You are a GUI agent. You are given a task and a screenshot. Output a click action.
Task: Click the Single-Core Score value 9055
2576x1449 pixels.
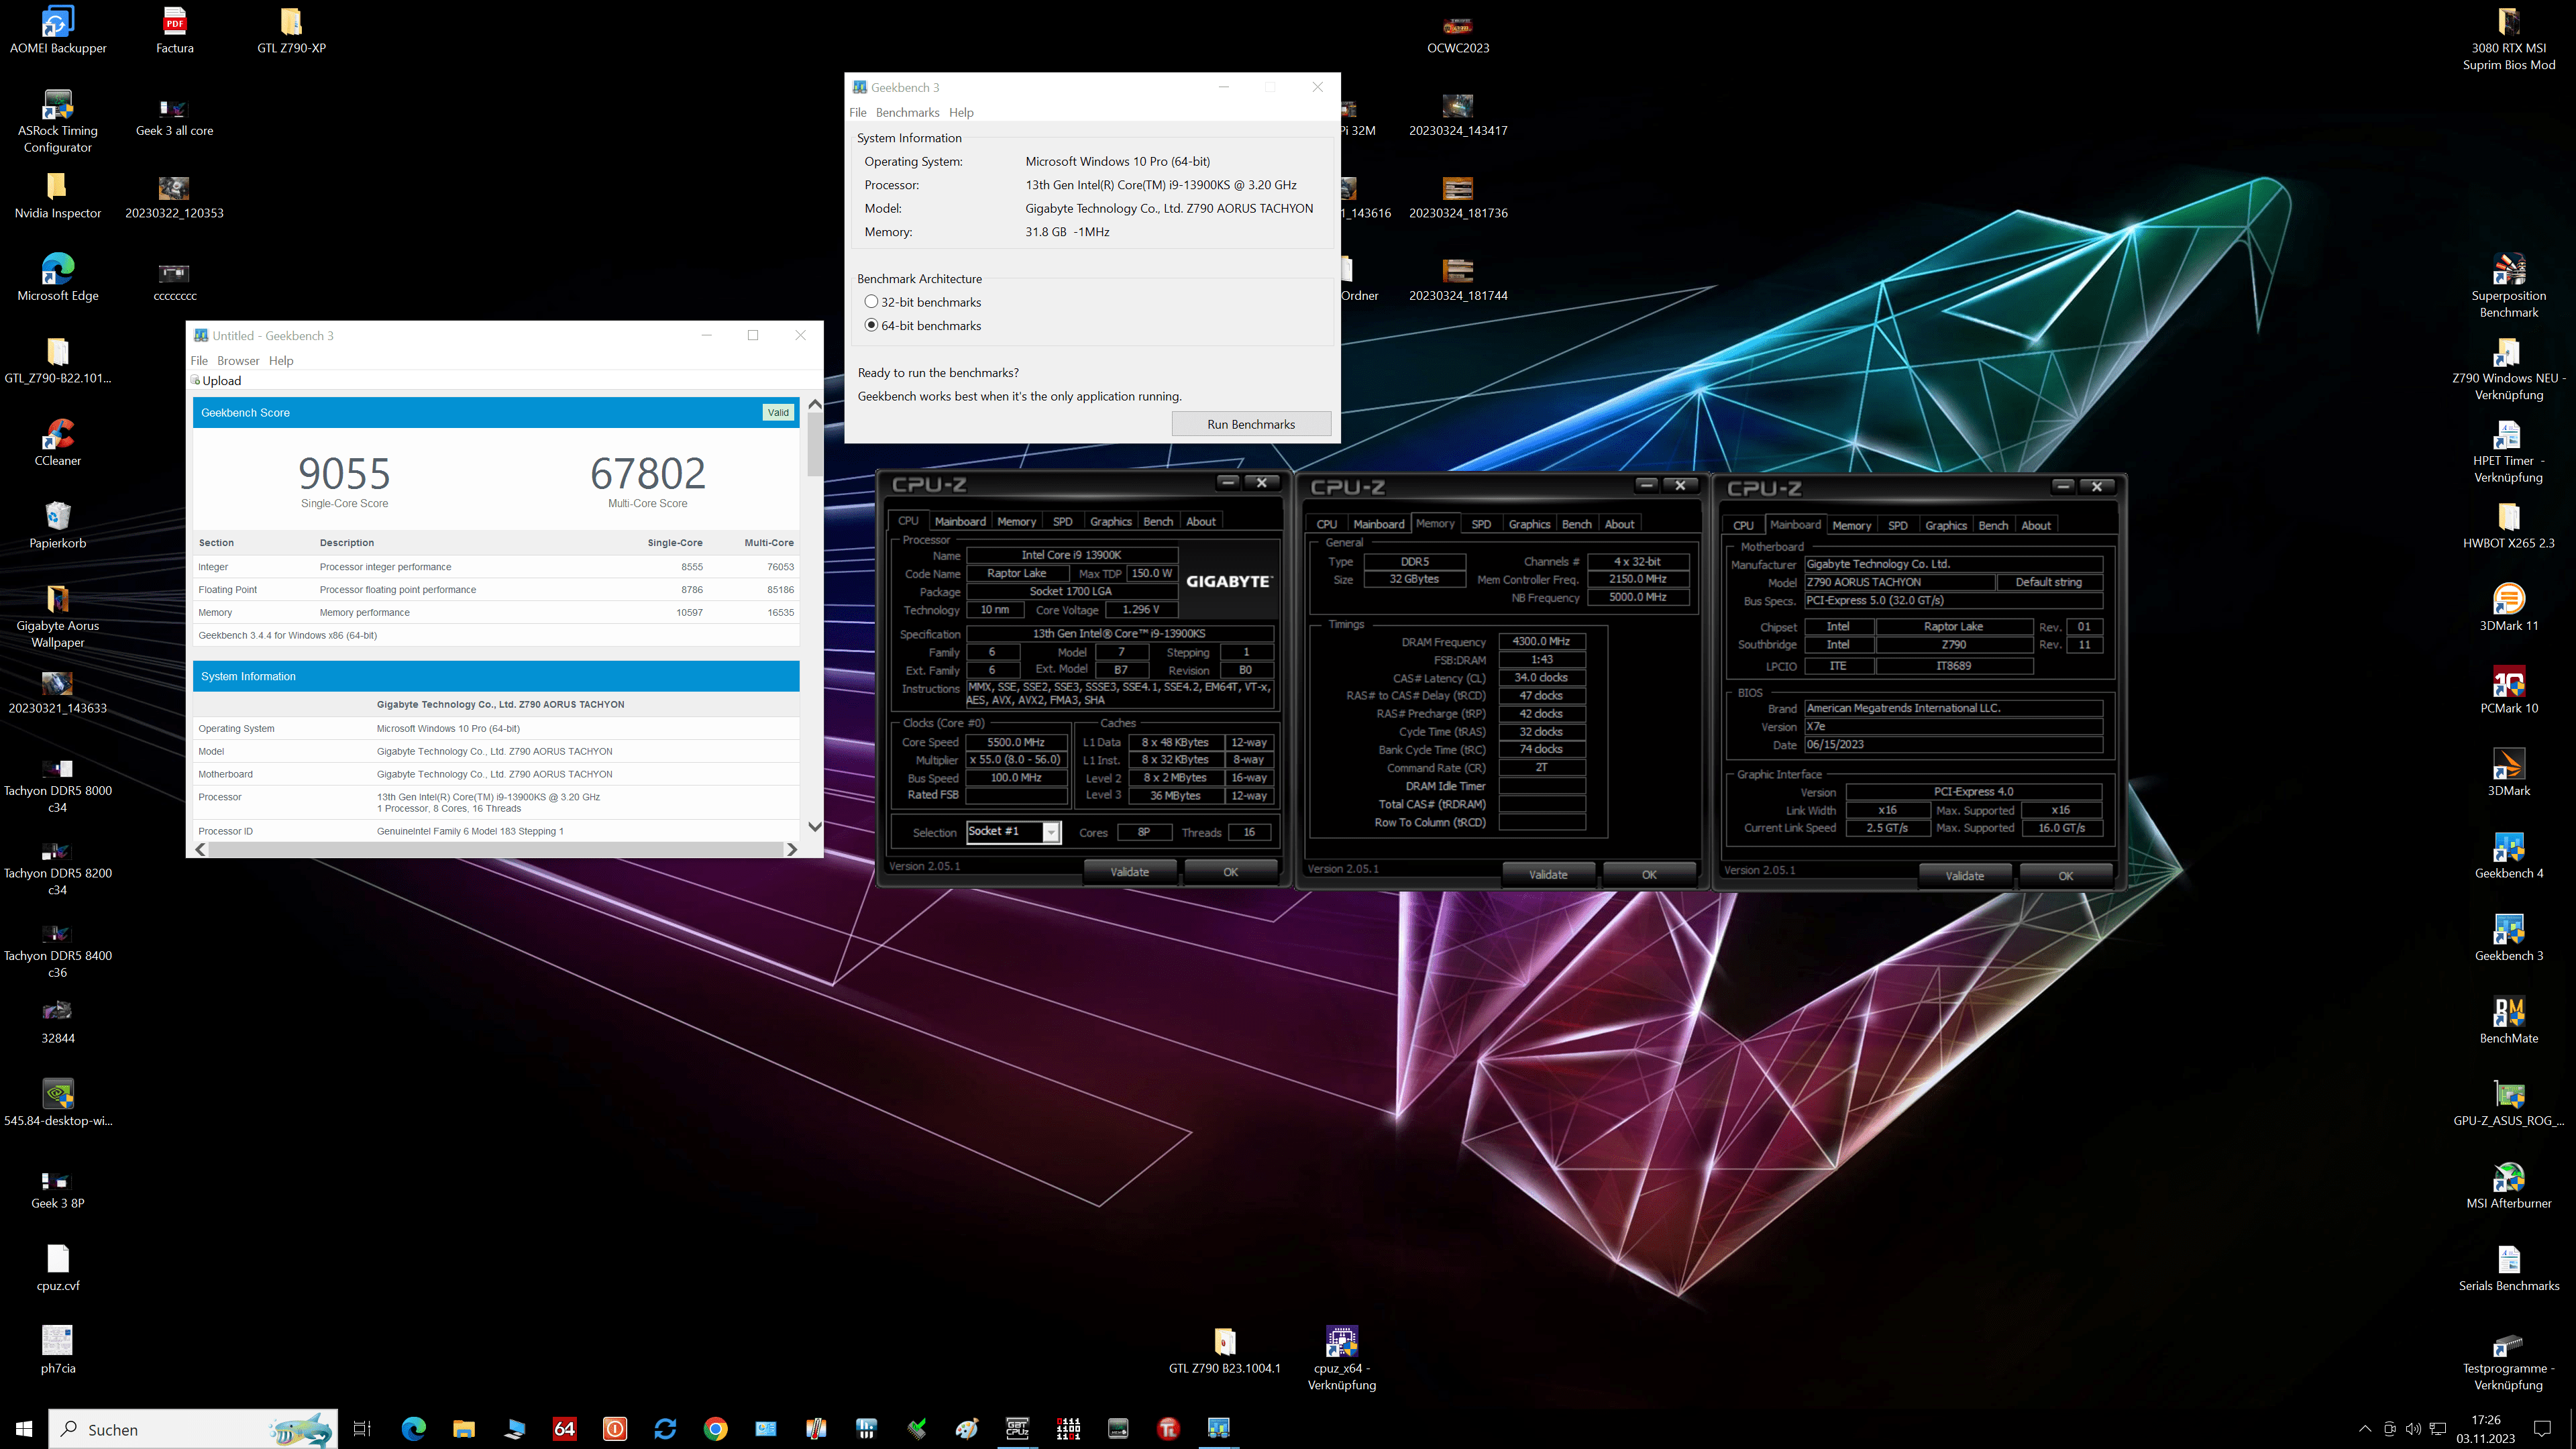(344, 473)
